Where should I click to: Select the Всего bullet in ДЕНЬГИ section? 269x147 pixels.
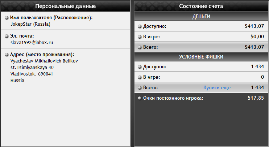coord(140,47)
